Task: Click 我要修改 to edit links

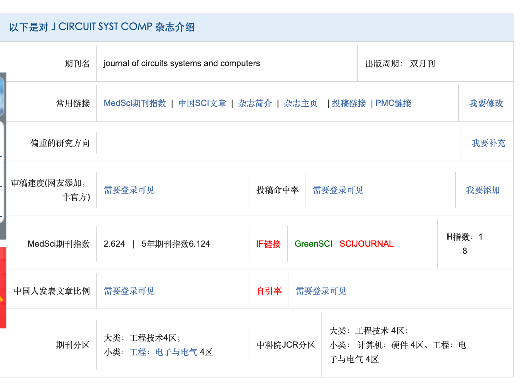Action: 486,103
